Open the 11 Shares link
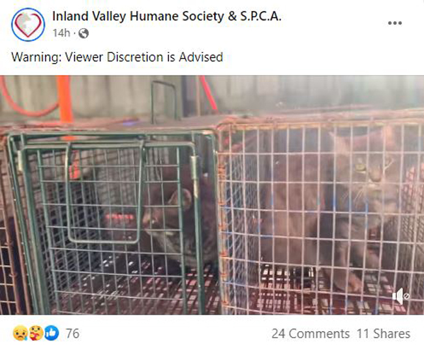424x350 pixels. click(383, 334)
